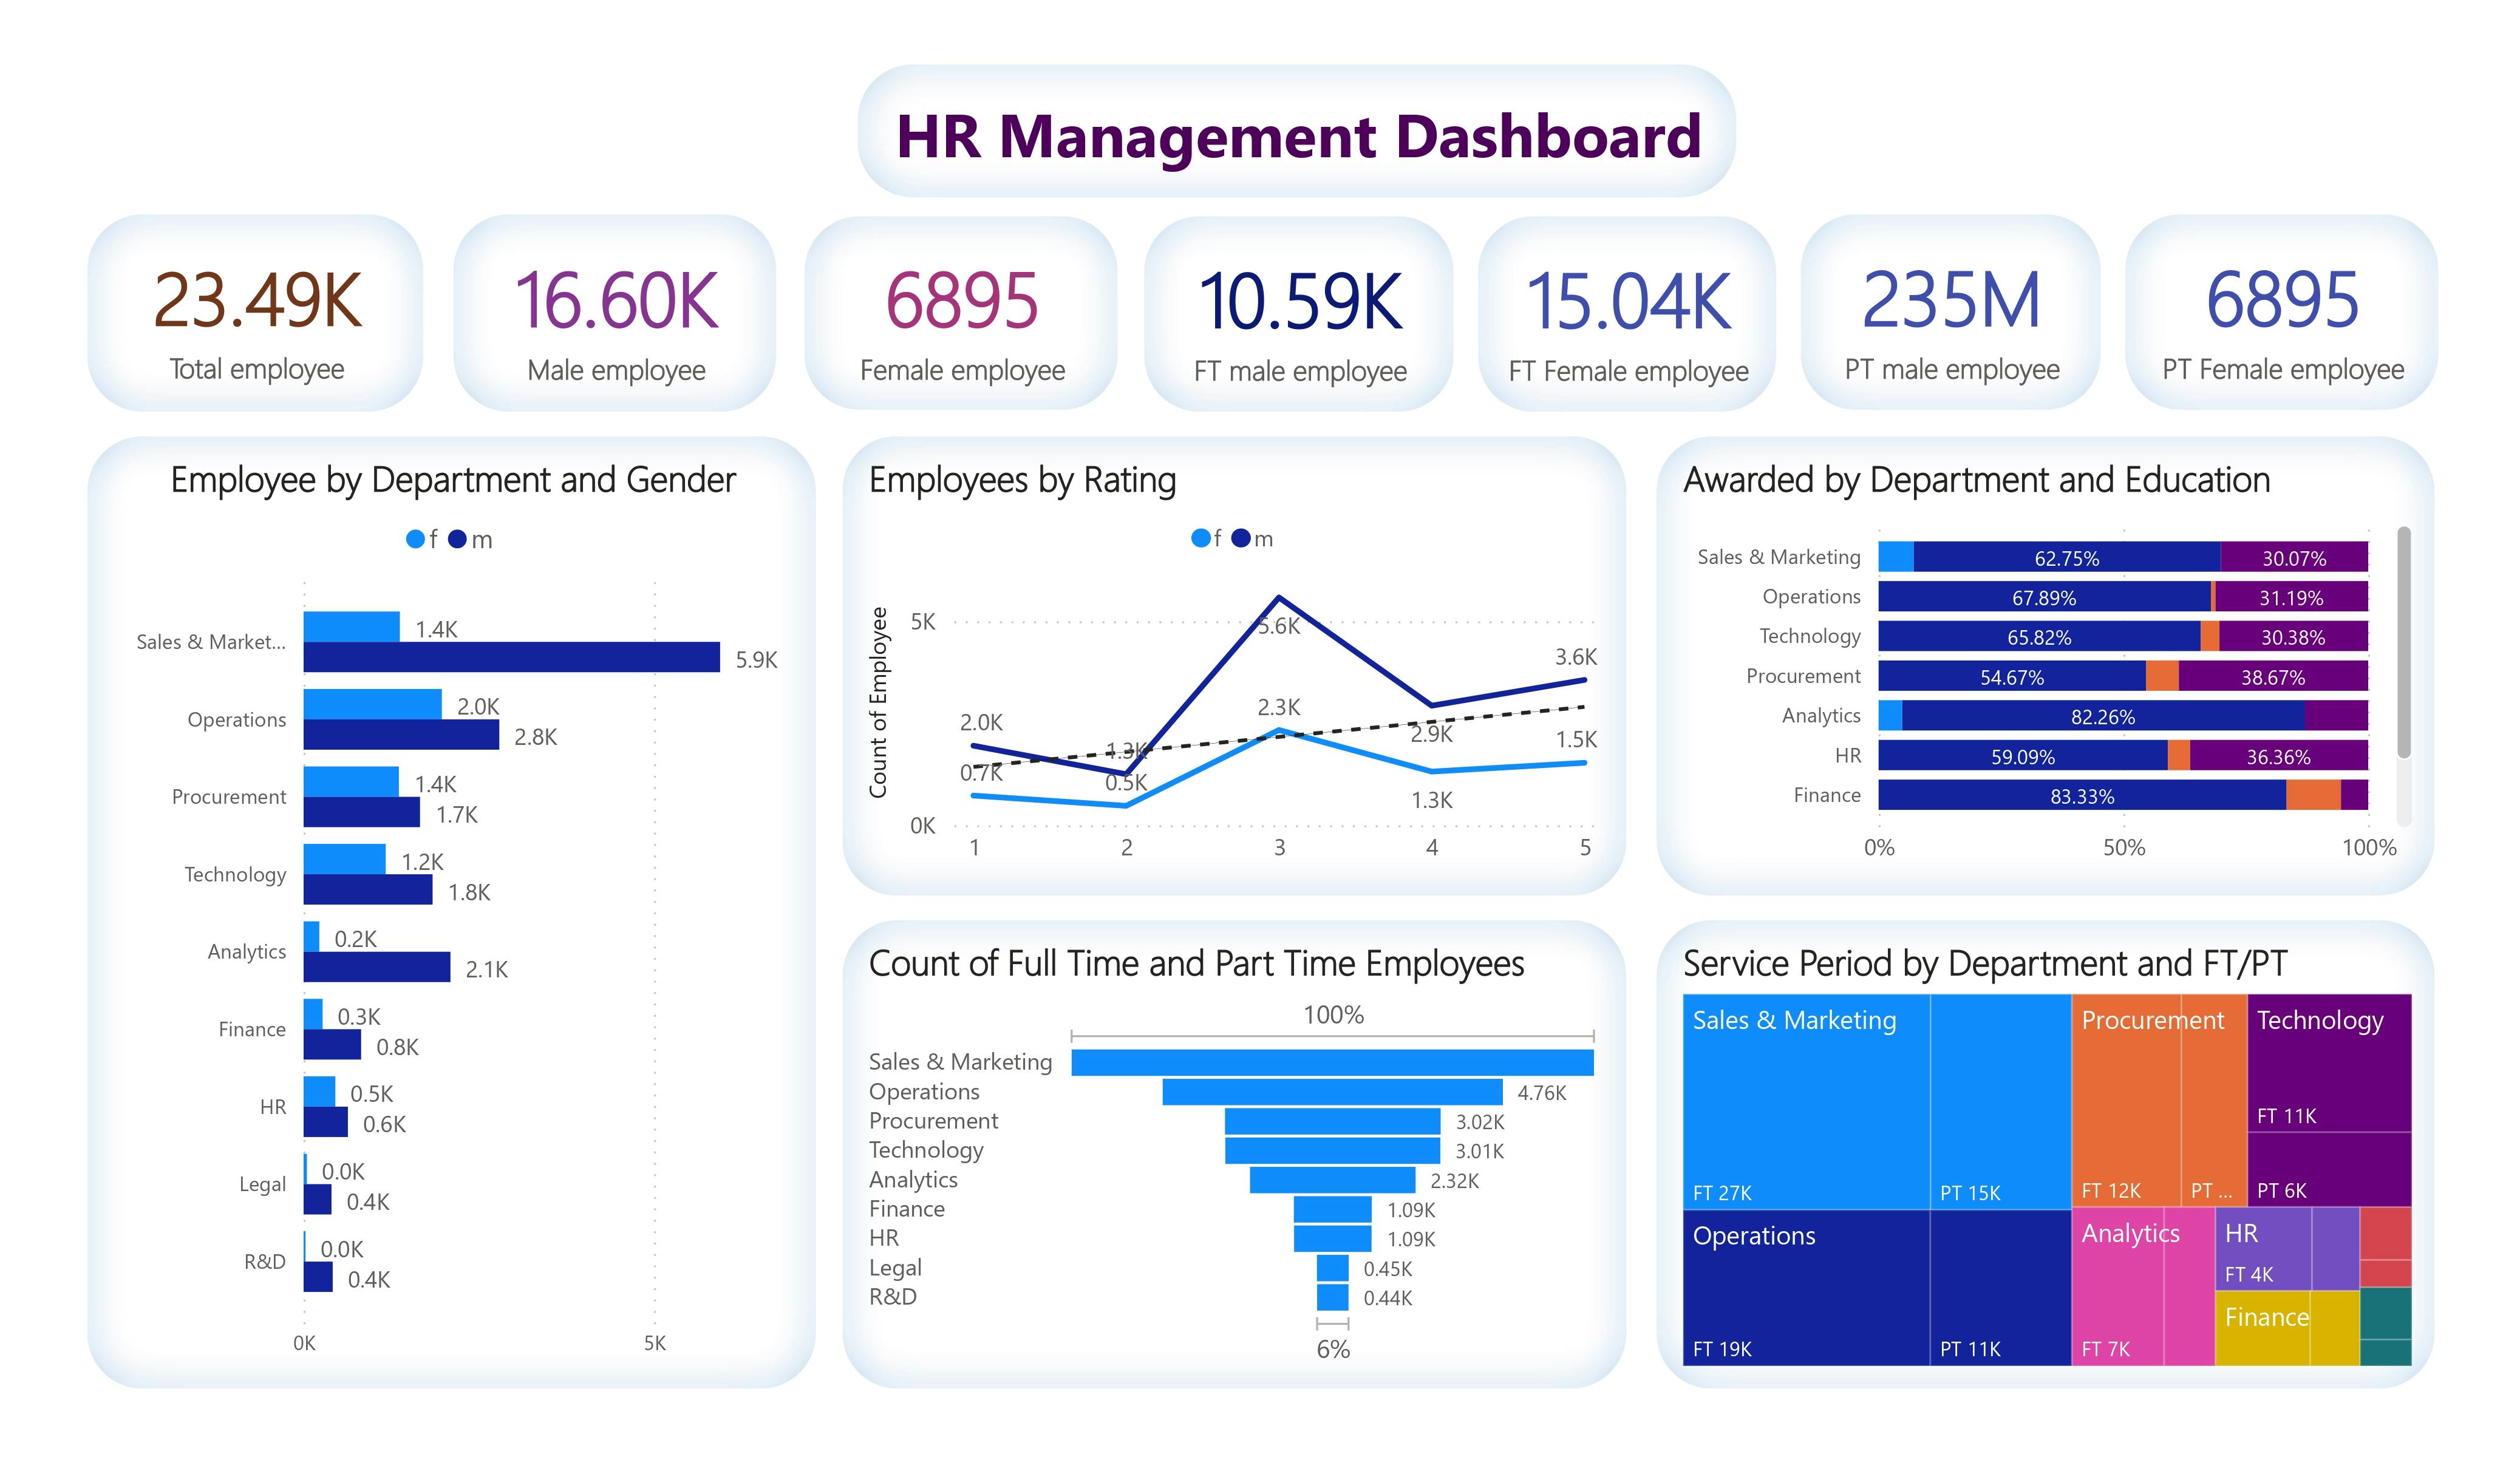The width and height of the screenshot is (2520, 1457).
Task: Click the 'f' legend dot in Employees by Rating chart
Action: coord(1200,539)
